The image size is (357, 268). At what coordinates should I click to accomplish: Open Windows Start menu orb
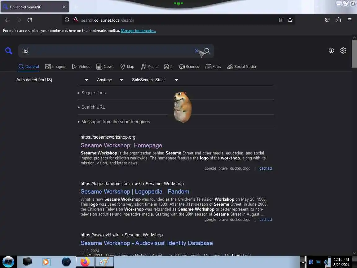[8, 262]
